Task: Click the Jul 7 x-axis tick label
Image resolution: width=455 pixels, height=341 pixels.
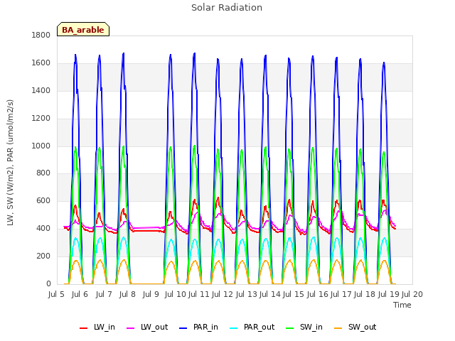Action: 104,294
